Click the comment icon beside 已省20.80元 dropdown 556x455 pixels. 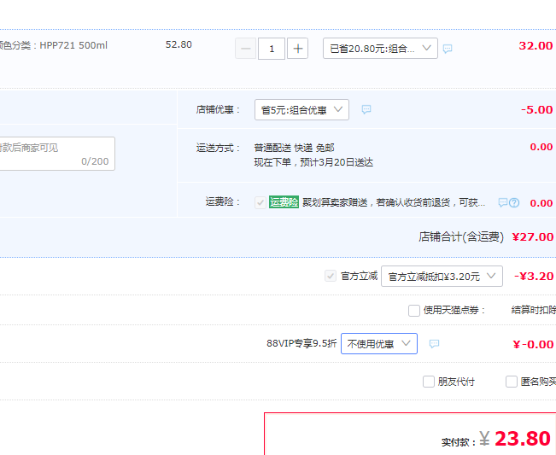pyautogui.click(x=448, y=49)
